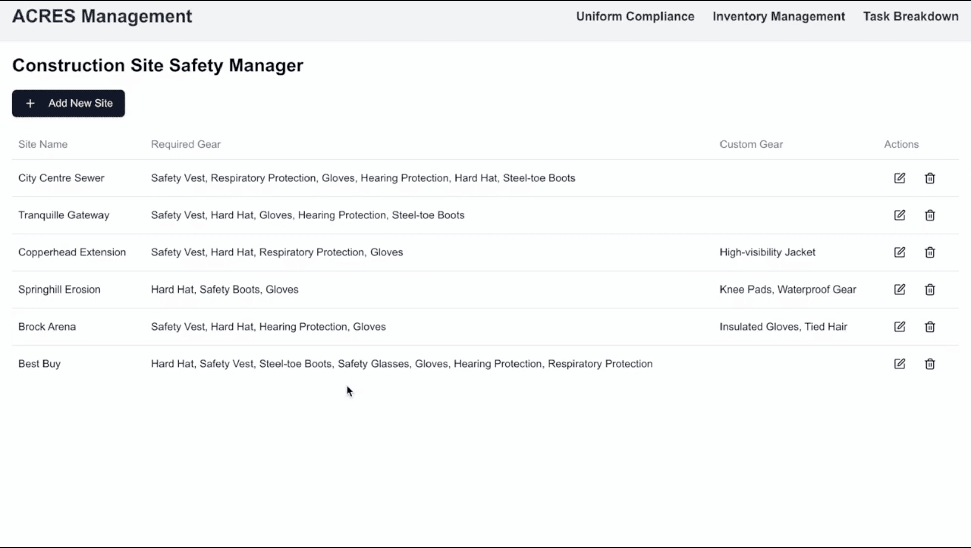This screenshot has width=971, height=548.
Task: Edit the Best Buy site entry
Action: click(x=900, y=363)
